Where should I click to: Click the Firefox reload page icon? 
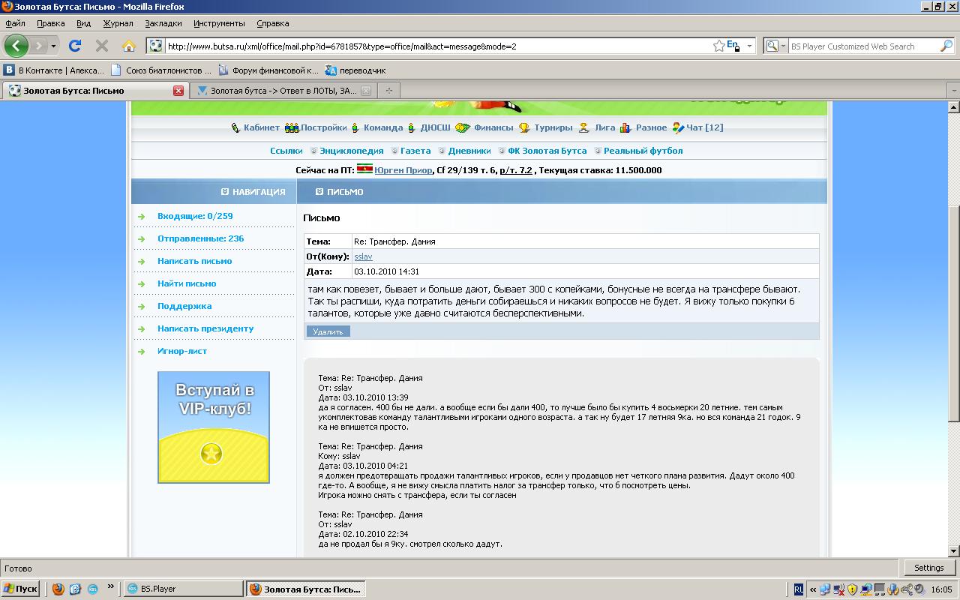click(x=75, y=46)
